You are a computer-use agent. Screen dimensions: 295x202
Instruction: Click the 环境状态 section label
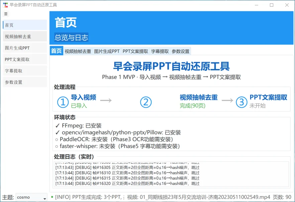click(x=65, y=117)
